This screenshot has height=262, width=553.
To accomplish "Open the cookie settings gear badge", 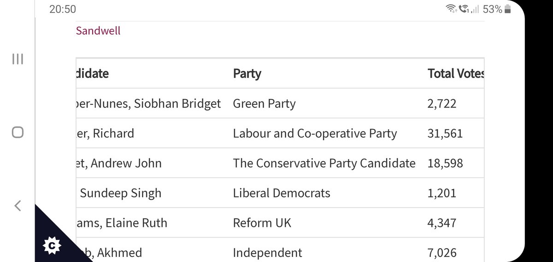I will point(52,247).
